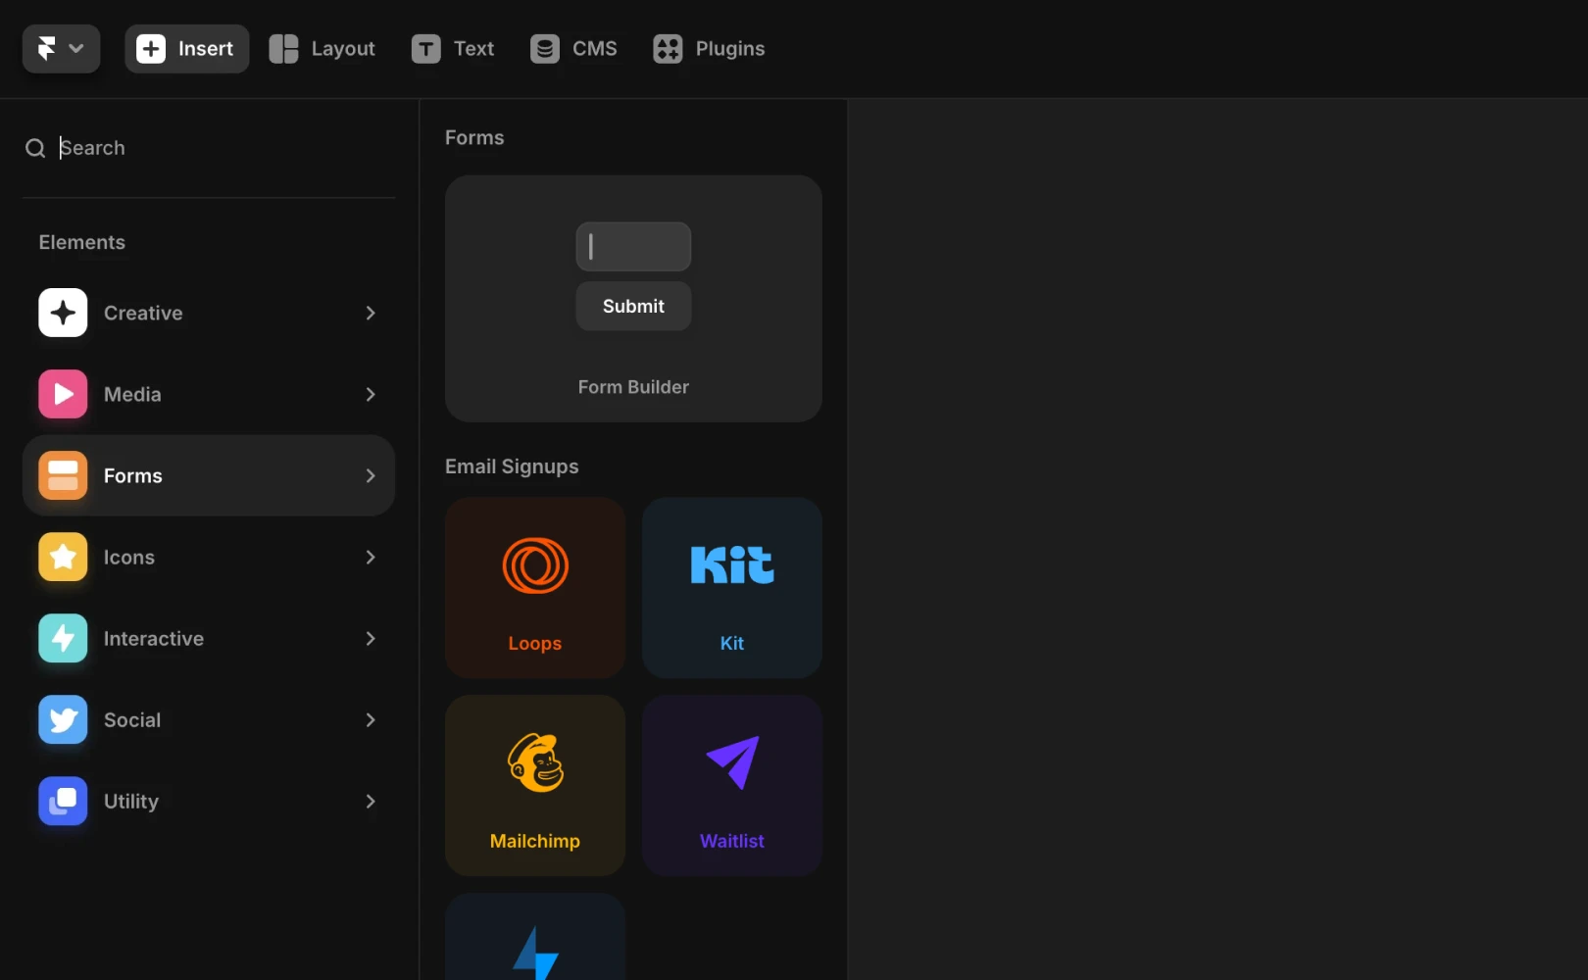Expand the Utility category chevron

pyautogui.click(x=371, y=801)
